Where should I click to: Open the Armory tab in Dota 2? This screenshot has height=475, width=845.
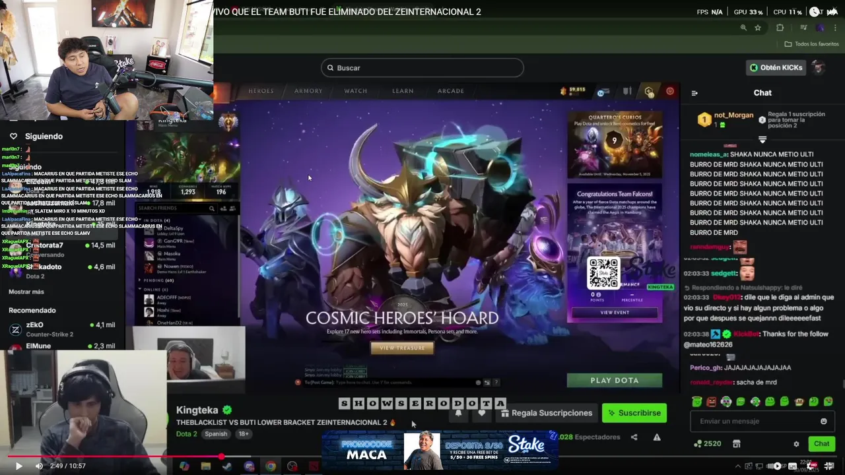(308, 91)
